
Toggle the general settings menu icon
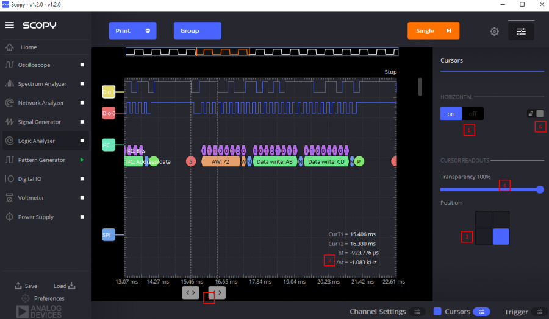(x=522, y=32)
